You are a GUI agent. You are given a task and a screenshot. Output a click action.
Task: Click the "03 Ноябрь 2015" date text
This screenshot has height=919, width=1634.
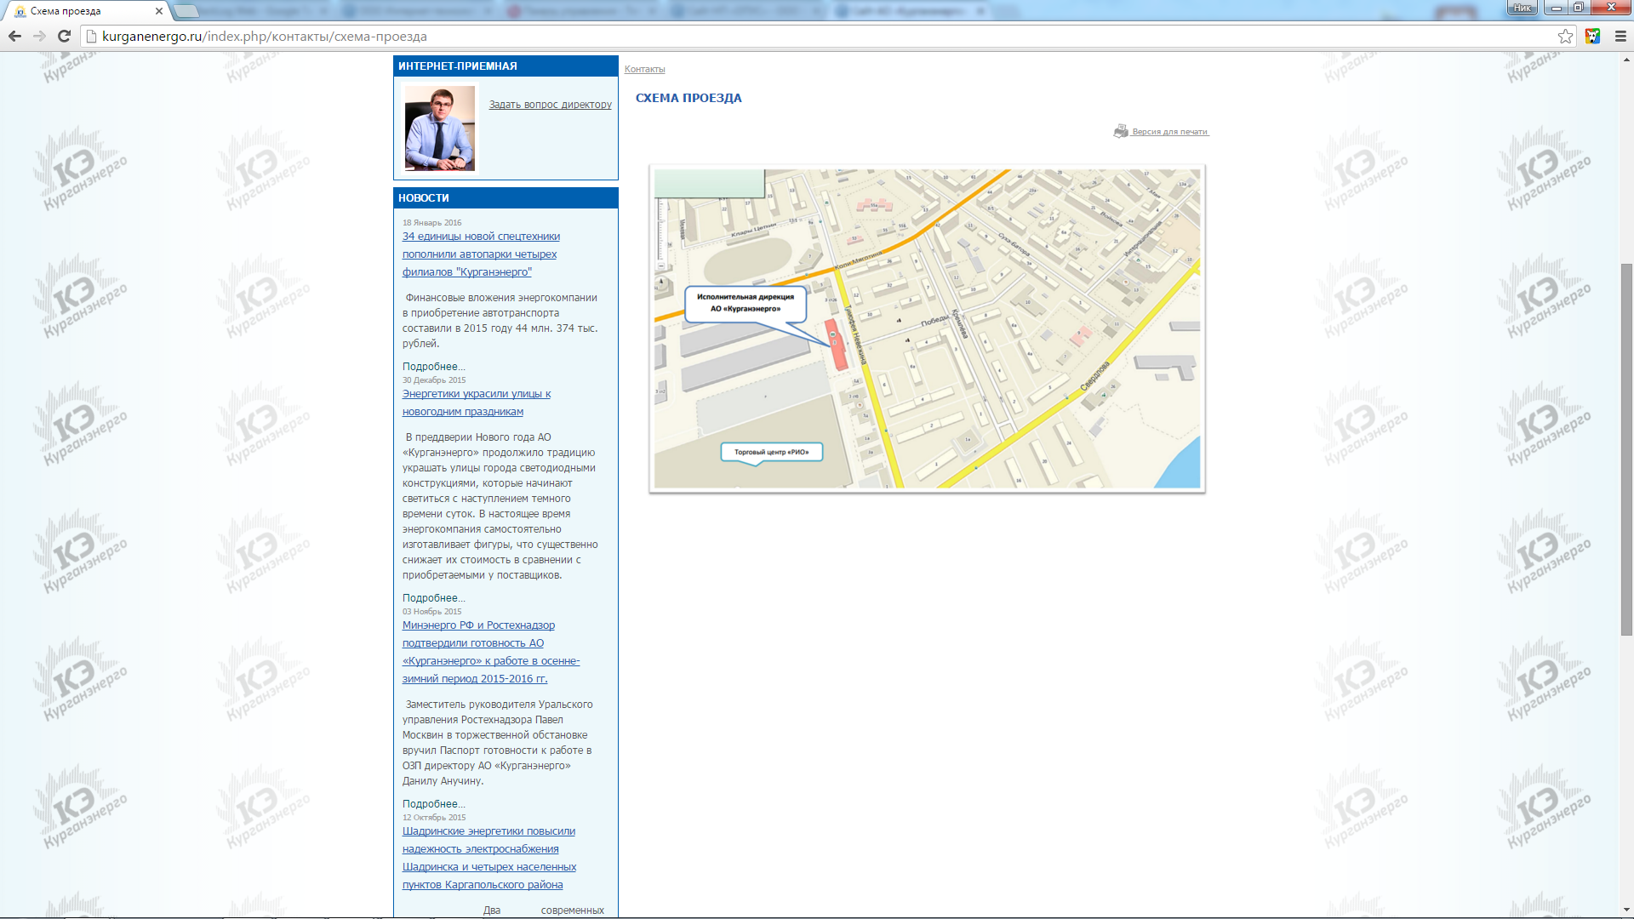coord(431,612)
